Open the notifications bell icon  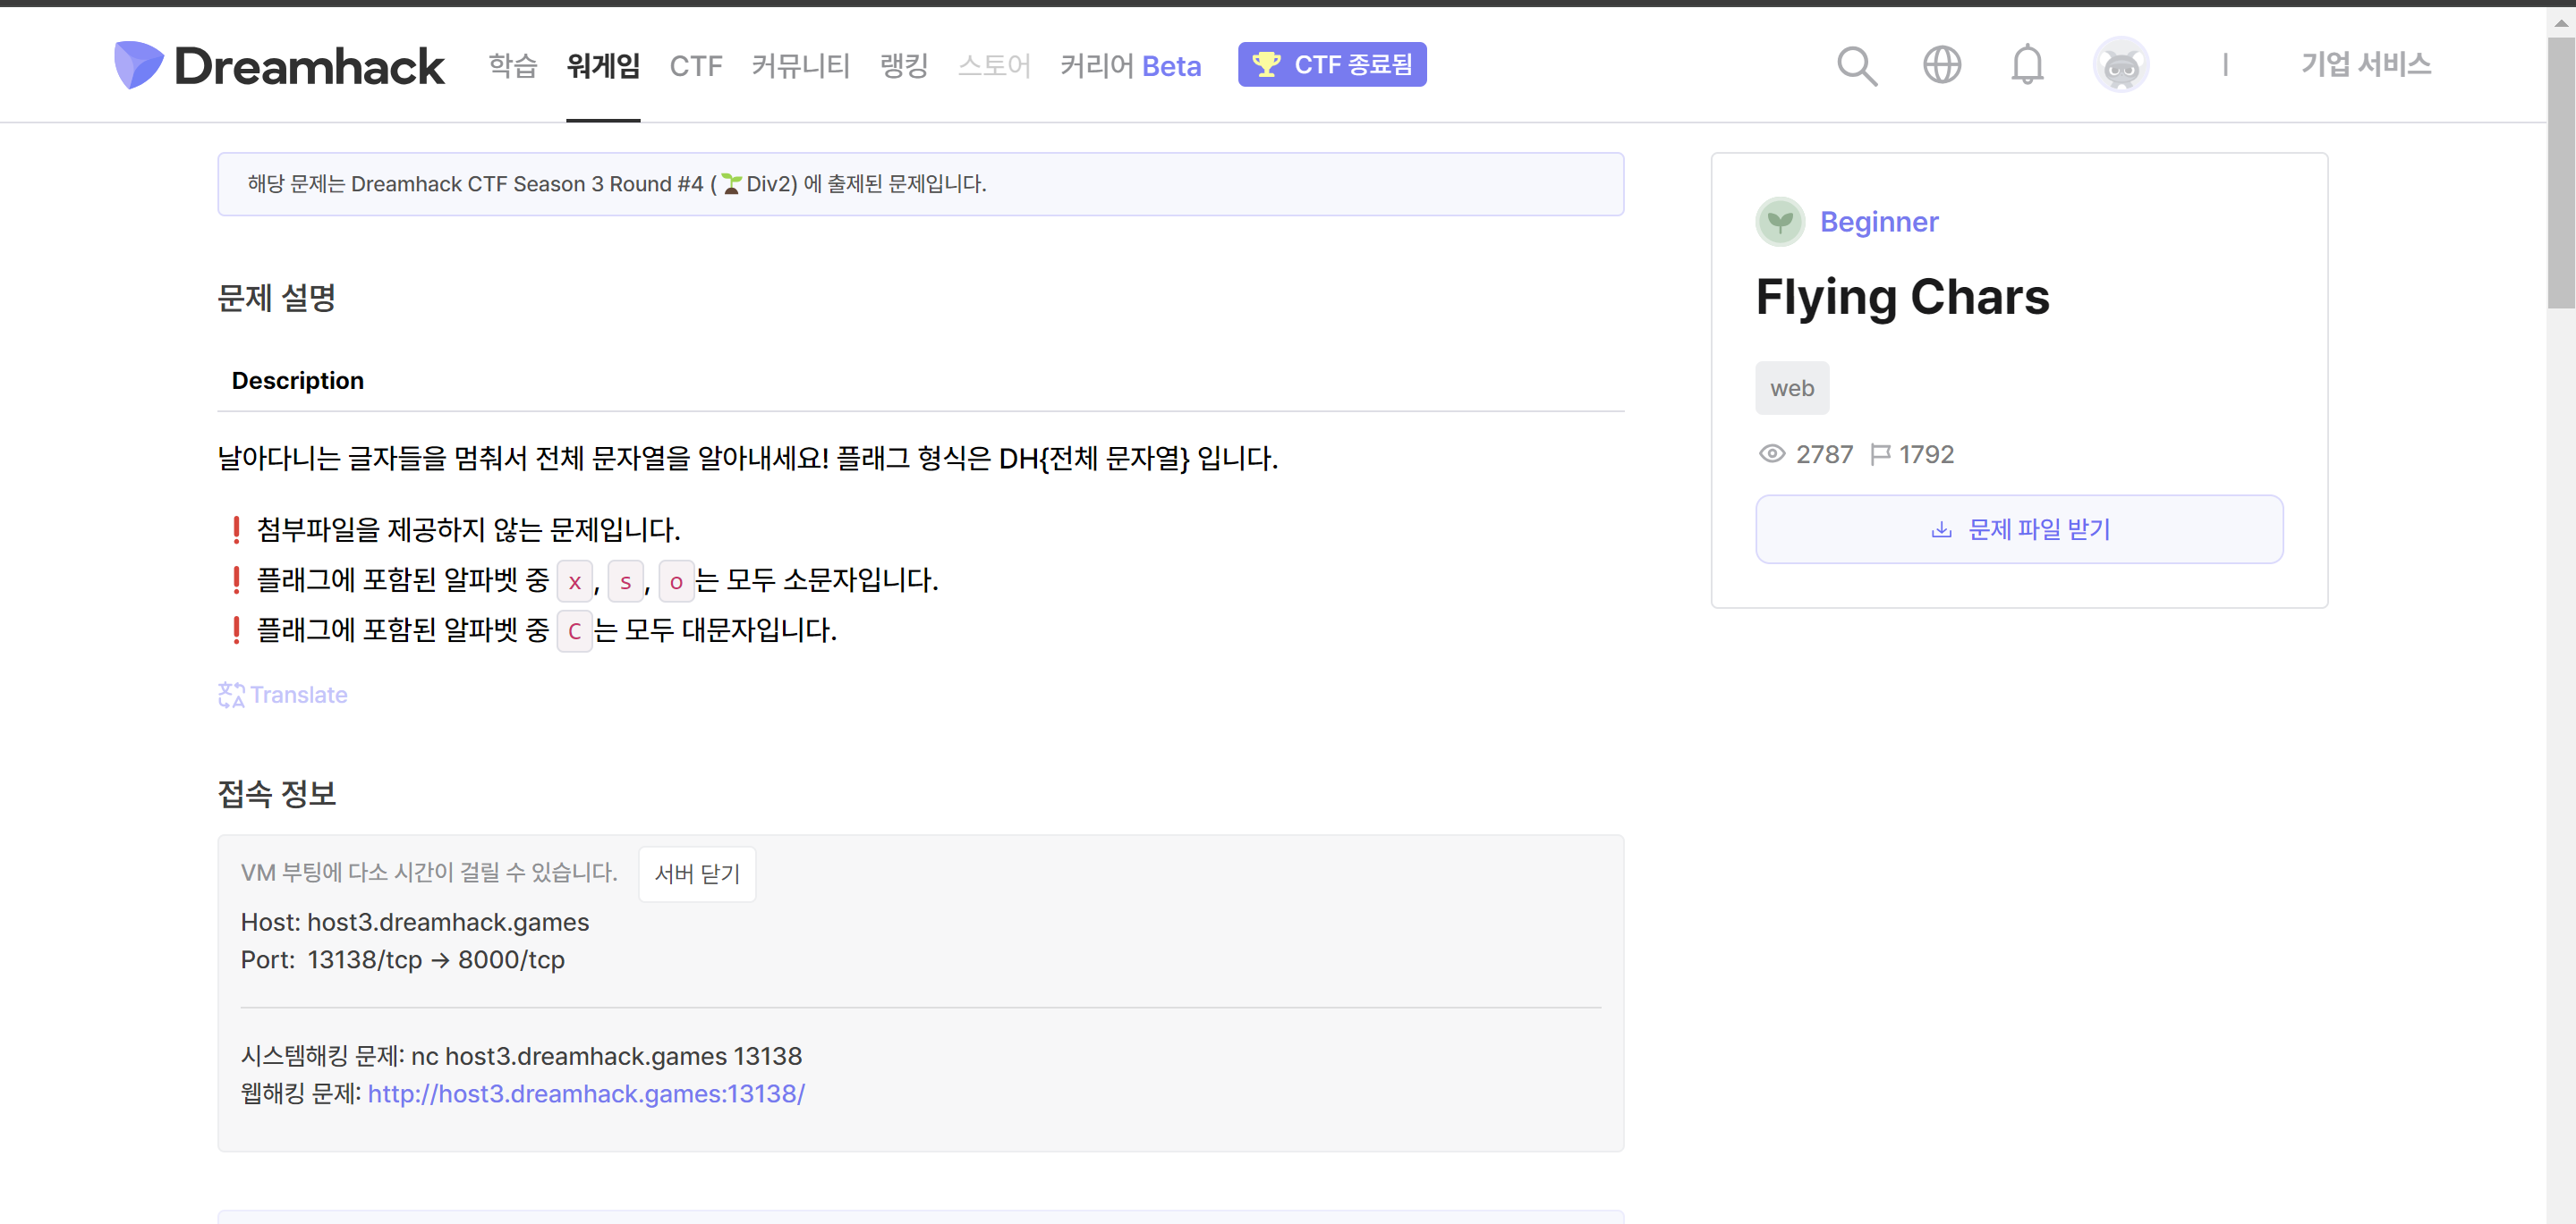(2027, 66)
